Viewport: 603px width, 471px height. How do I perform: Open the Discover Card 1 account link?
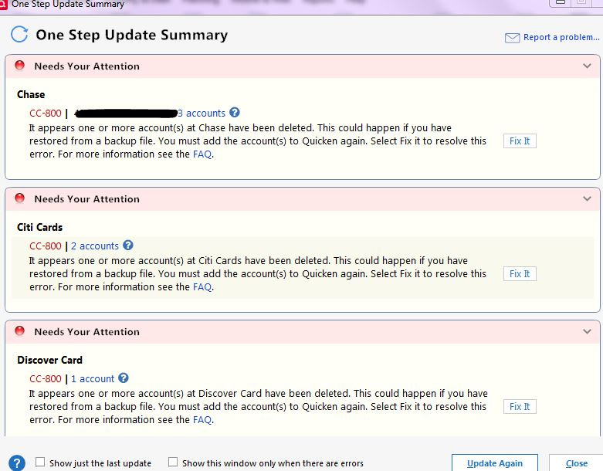[x=93, y=378]
